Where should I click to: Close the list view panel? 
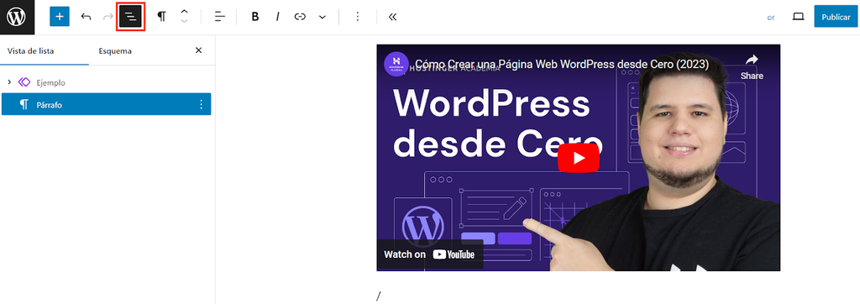198,50
